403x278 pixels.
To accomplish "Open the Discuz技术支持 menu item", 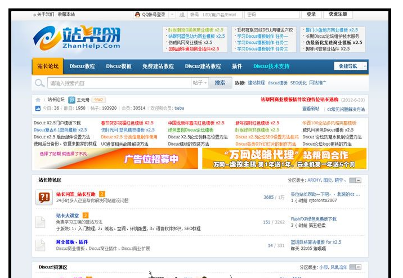I will point(271,66).
